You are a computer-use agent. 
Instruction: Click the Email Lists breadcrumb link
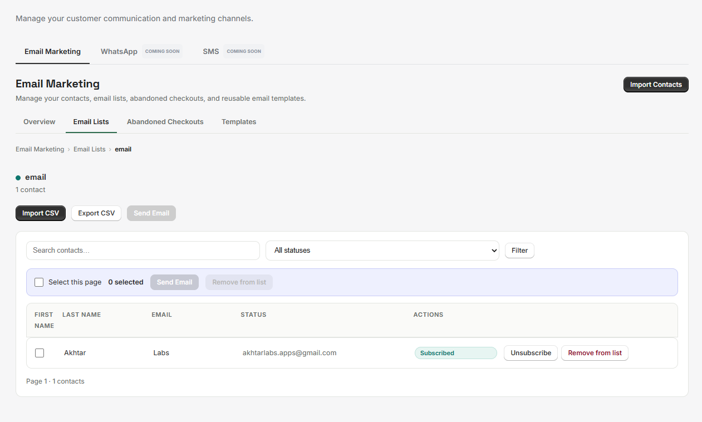pyautogui.click(x=90, y=149)
